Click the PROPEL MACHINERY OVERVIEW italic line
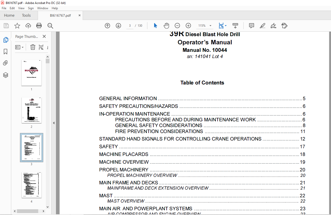 [206, 175]
